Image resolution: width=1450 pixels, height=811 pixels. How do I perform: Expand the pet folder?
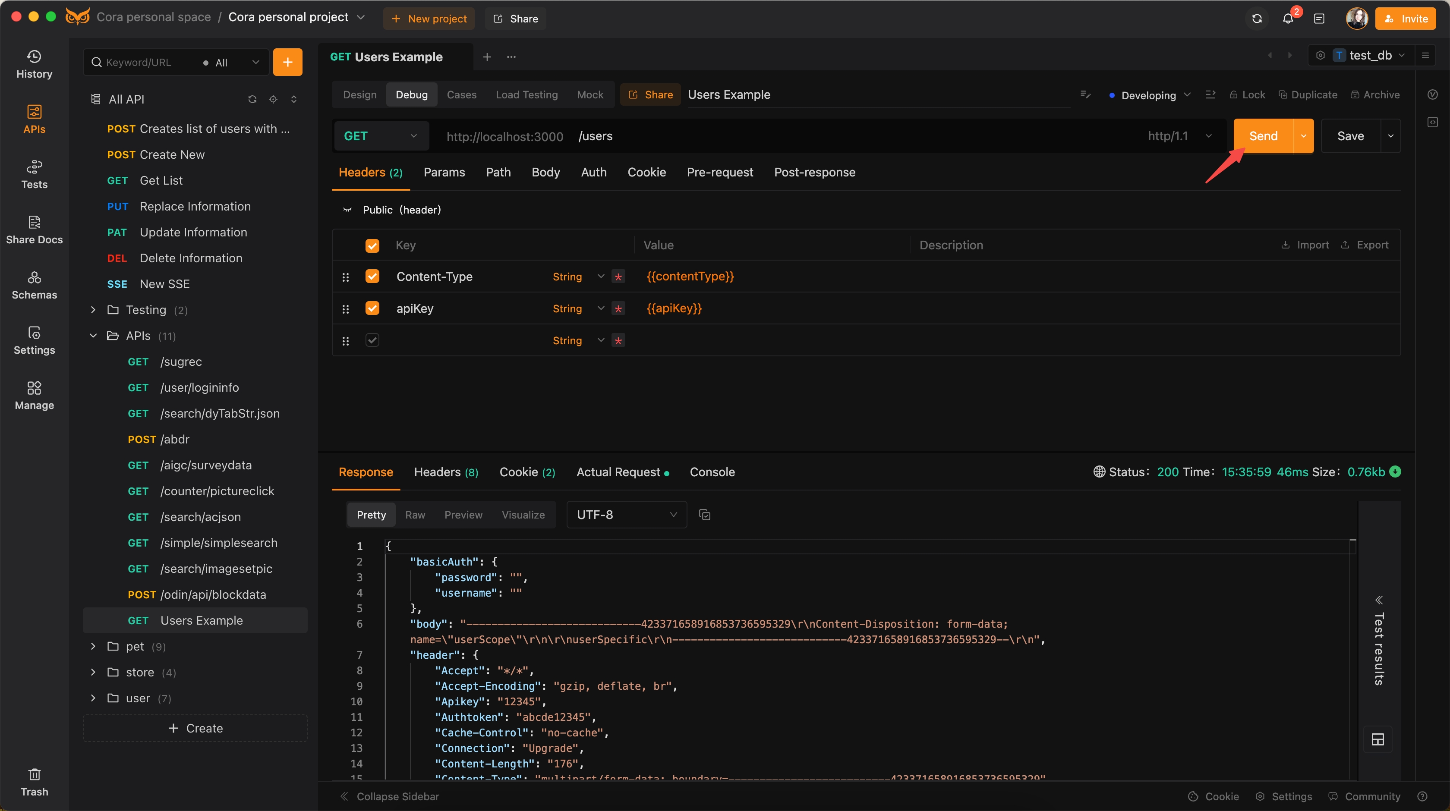tap(93, 646)
